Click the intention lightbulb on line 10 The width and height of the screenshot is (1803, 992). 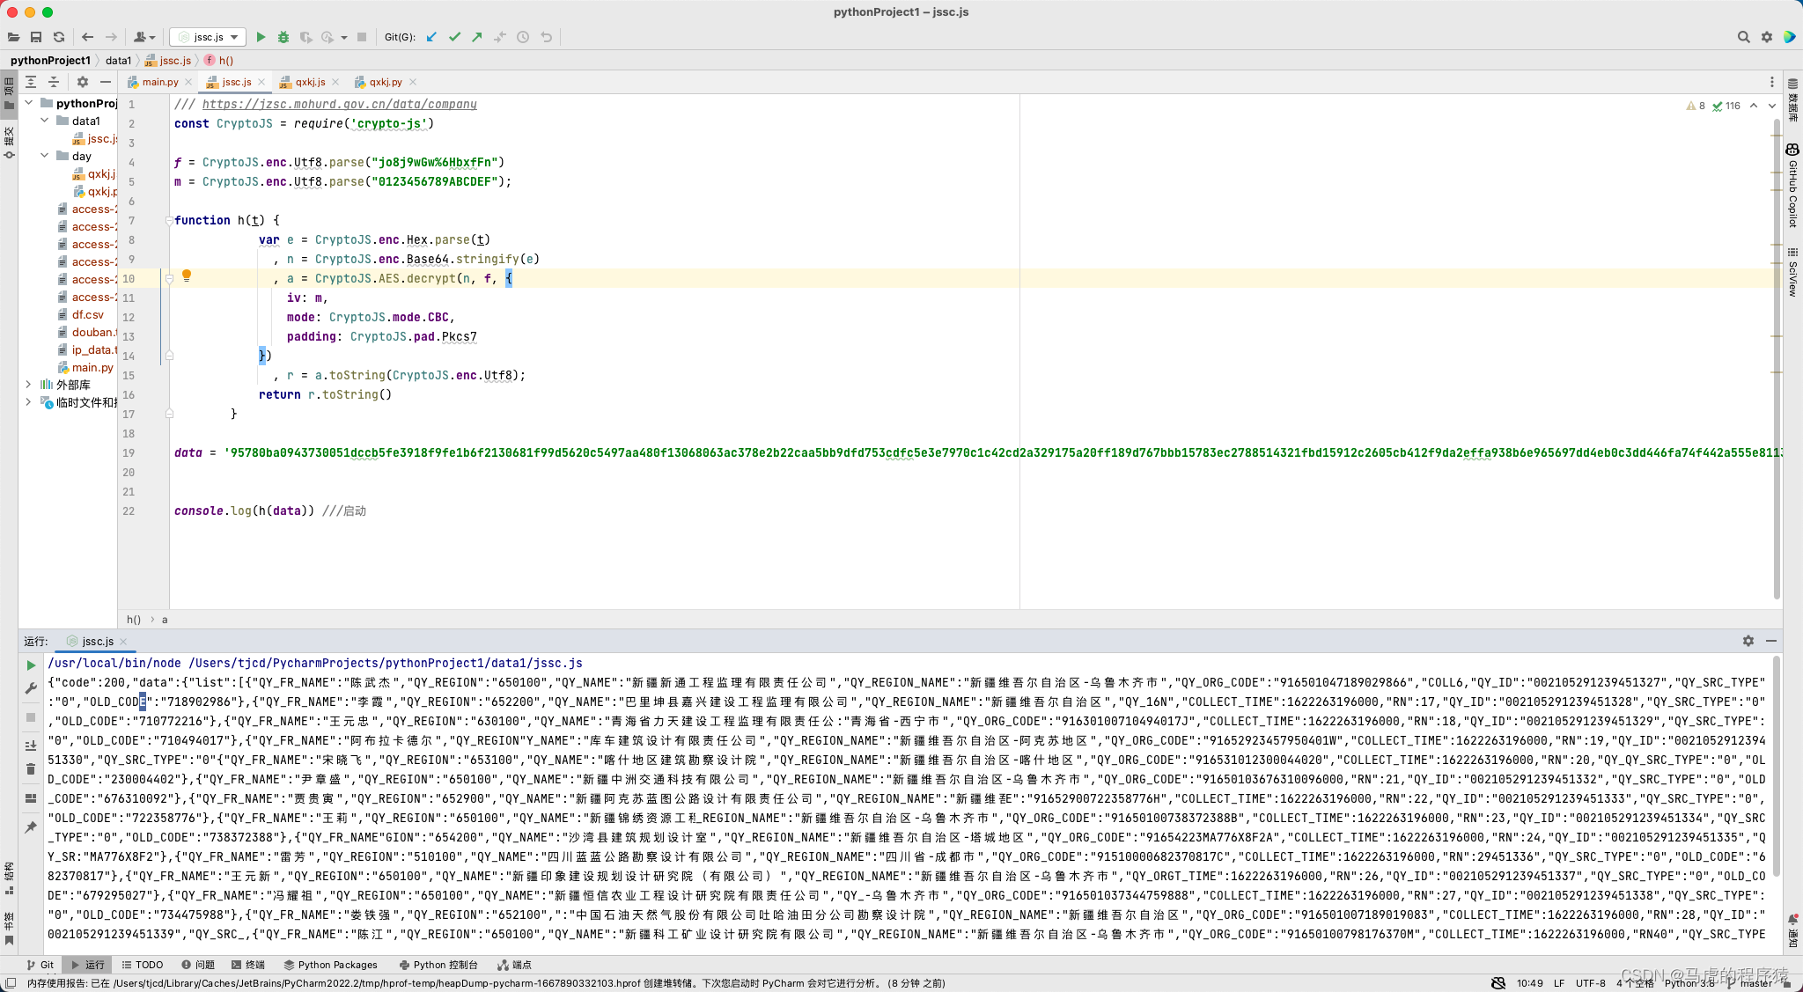[187, 276]
